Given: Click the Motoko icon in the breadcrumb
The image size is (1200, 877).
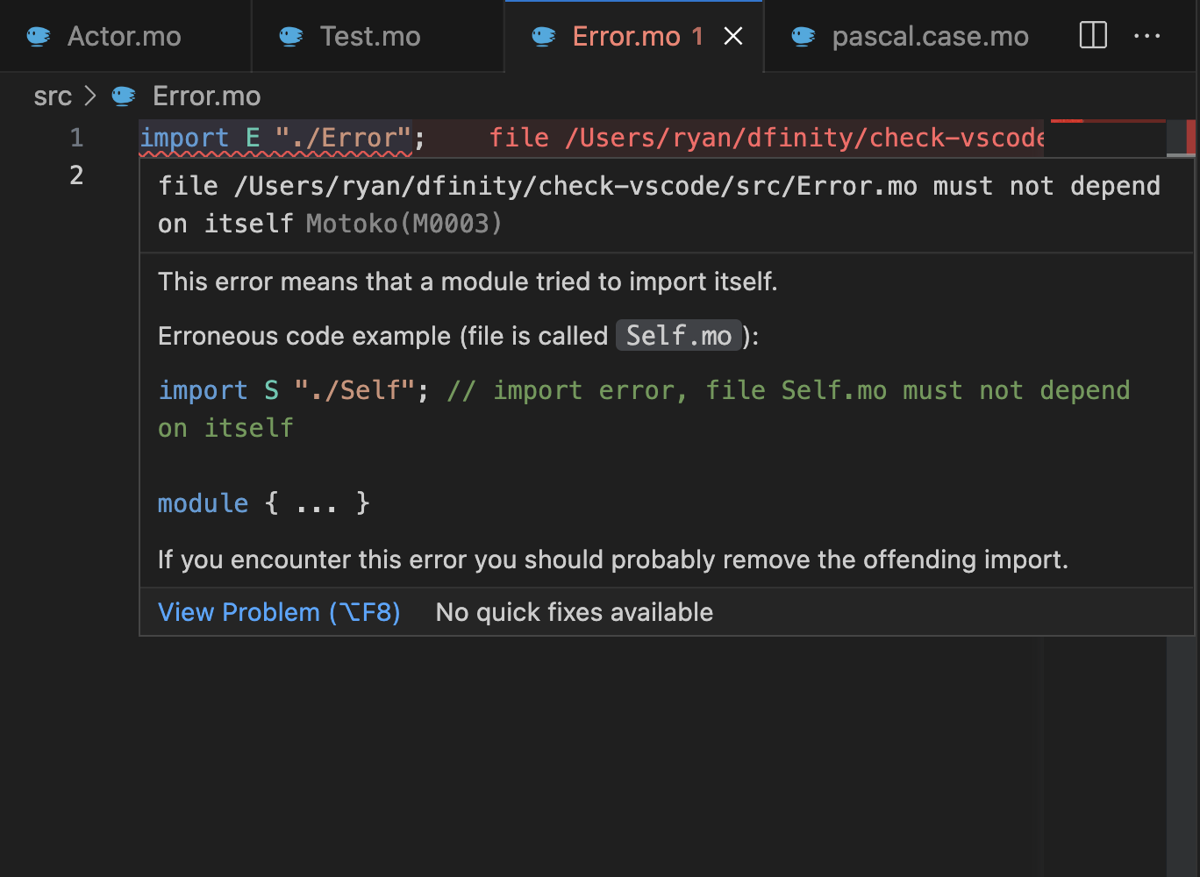Looking at the screenshot, I should click(124, 96).
